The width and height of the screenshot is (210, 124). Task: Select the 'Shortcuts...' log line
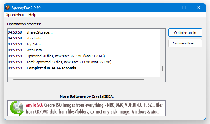tap(84, 38)
